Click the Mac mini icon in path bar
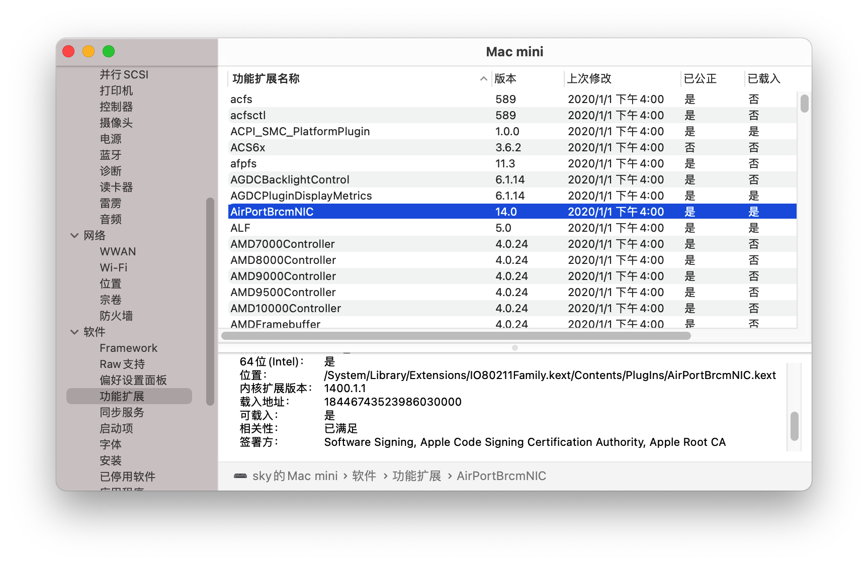 click(x=240, y=476)
